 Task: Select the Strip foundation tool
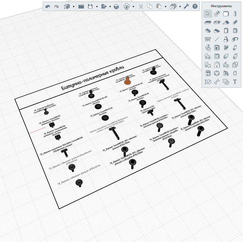coord(235,39)
